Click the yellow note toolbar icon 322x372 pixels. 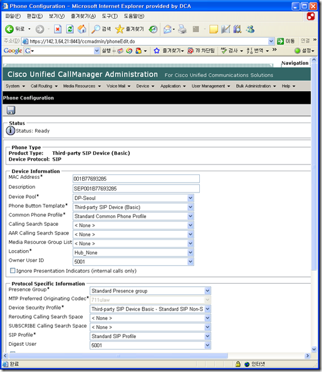pos(214,29)
